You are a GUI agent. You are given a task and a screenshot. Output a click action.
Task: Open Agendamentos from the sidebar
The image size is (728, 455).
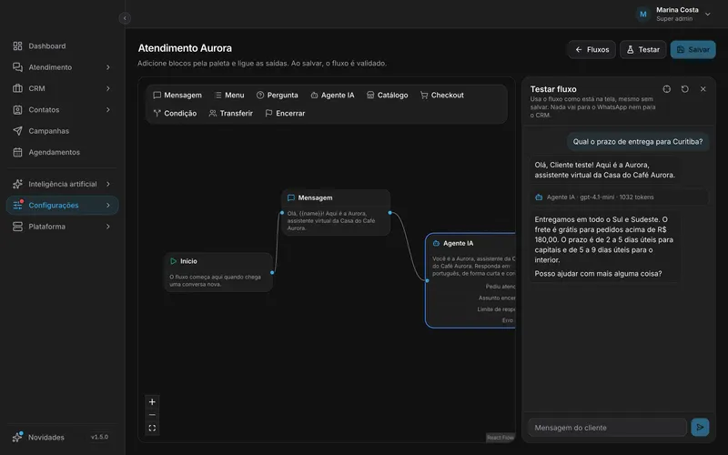point(62,152)
